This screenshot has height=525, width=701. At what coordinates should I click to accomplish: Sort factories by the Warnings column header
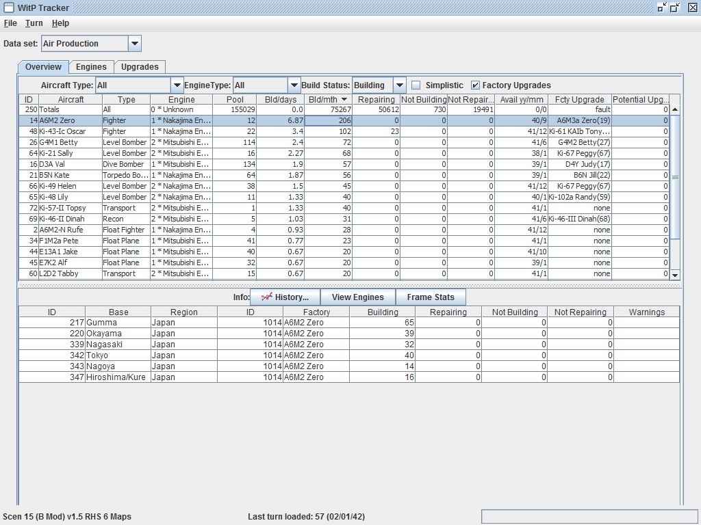646,312
